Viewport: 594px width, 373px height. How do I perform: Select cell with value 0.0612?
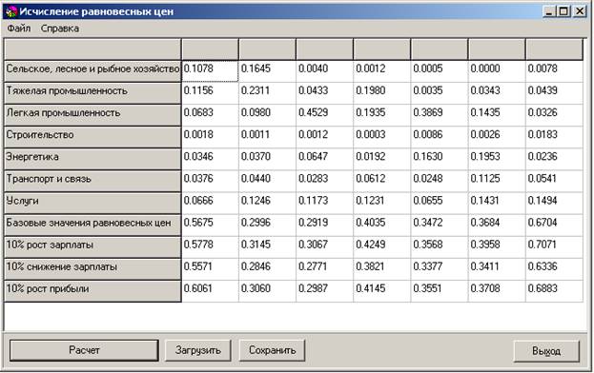coord(381,181)
